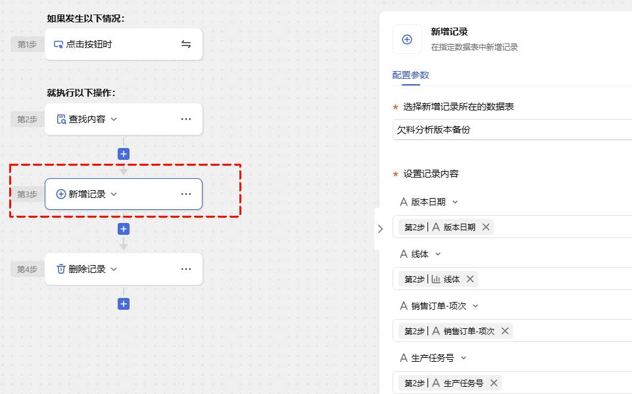Remove the 线体 value tag
The height and width of the screenshot is (394, 632).
(470, 279)
